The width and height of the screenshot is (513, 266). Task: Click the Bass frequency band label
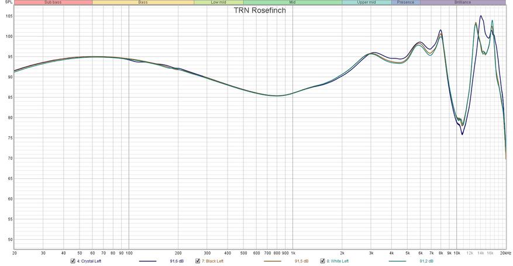tap(143, 2)
